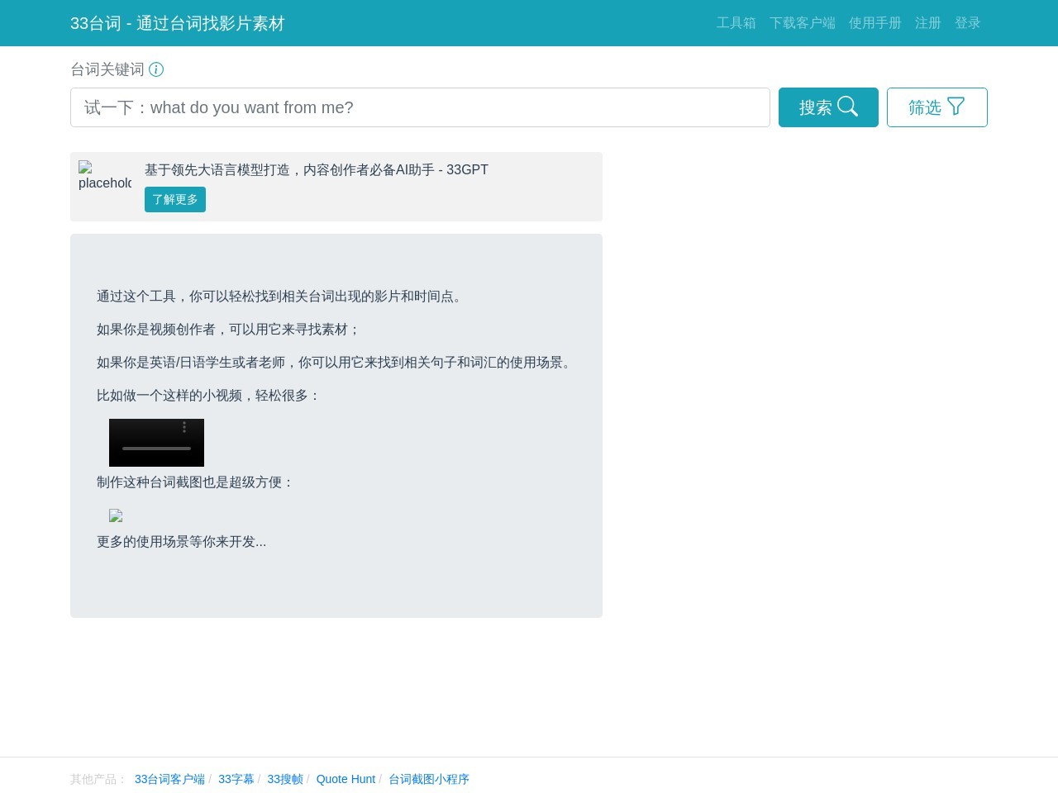Open the 使用手册 page

[x=875, y=23]
